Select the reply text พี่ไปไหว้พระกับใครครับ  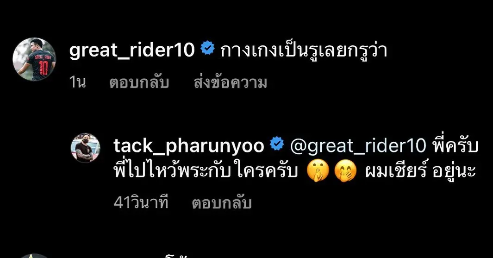(x=206, y=171)
